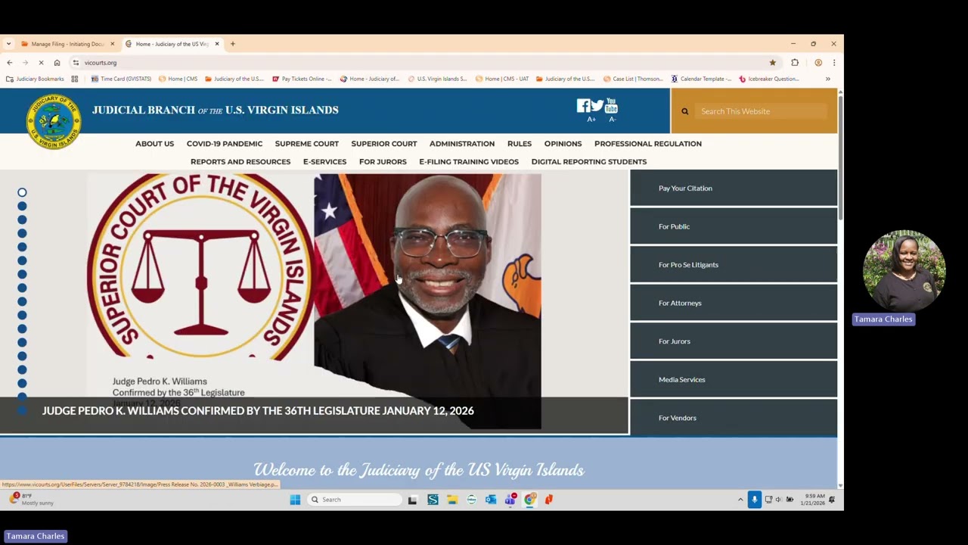Open a new browser tab

233,44
